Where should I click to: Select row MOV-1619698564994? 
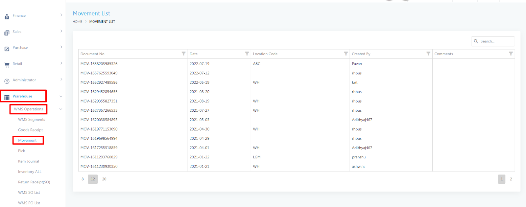(x=297, y=138)
